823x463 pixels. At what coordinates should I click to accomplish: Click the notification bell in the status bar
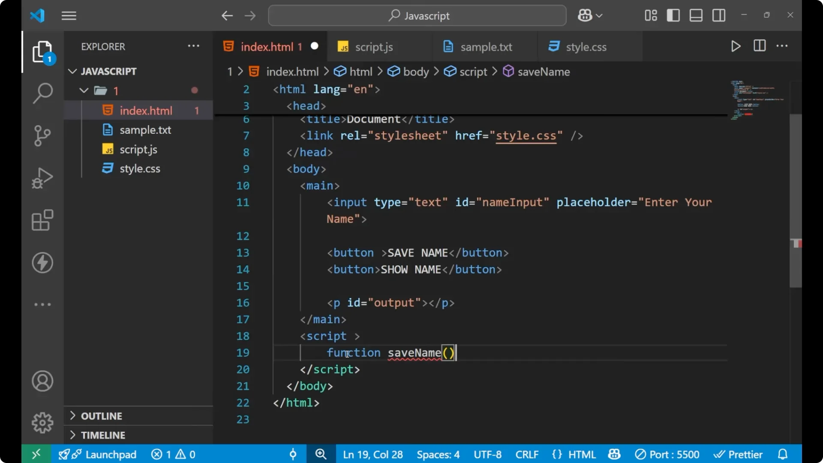coord(783,454)
